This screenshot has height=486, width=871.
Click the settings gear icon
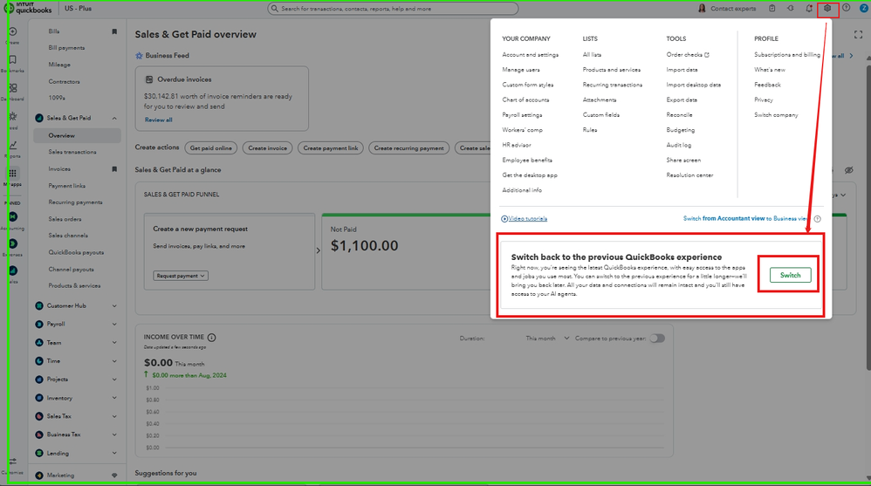(x=827, y=9)
